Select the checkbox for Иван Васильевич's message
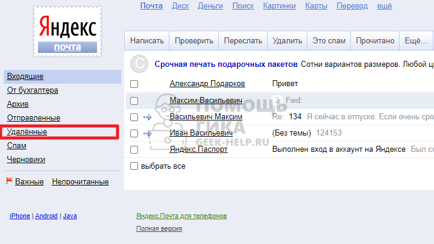434x244 pixels. coord(134,133)
